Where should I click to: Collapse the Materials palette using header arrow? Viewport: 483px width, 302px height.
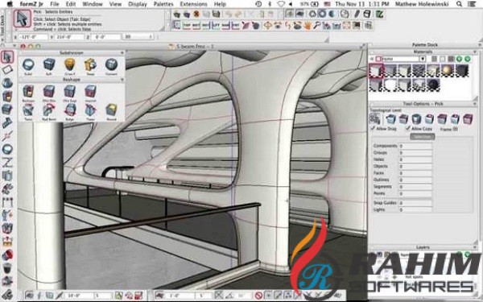pyautogui.click(x=475, y=52)
